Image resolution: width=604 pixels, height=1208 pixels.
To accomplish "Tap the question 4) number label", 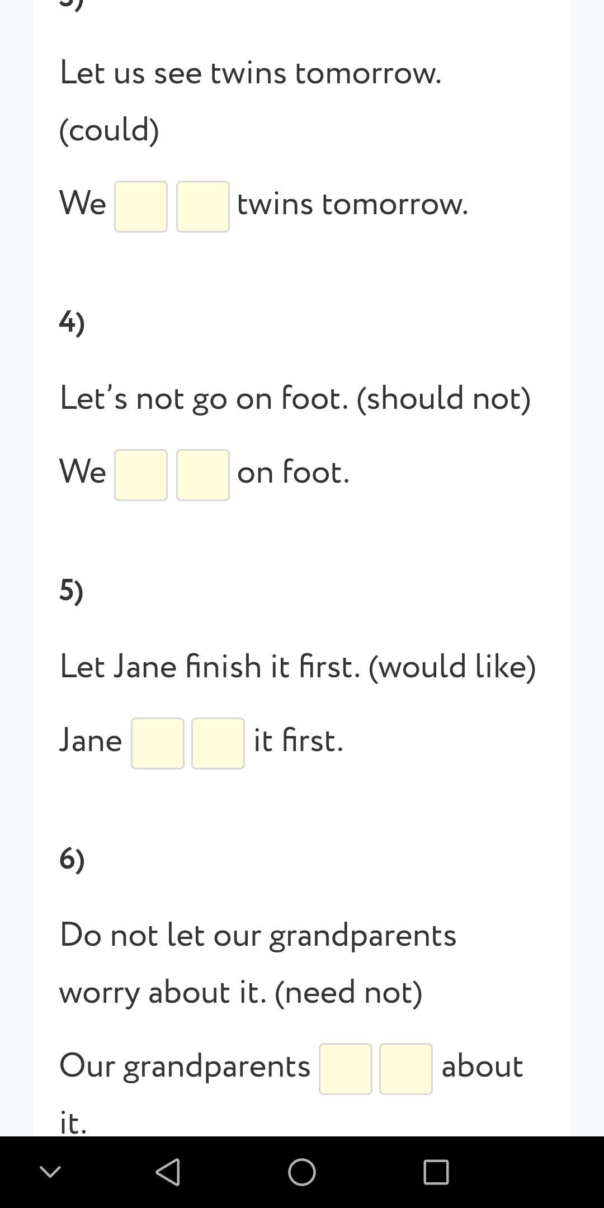I will point(72,323).
